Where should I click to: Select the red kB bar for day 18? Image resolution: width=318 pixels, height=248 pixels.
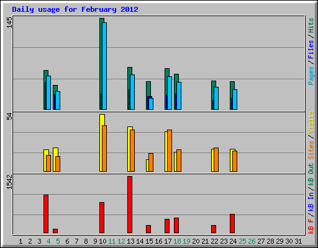tap(176, 225)
